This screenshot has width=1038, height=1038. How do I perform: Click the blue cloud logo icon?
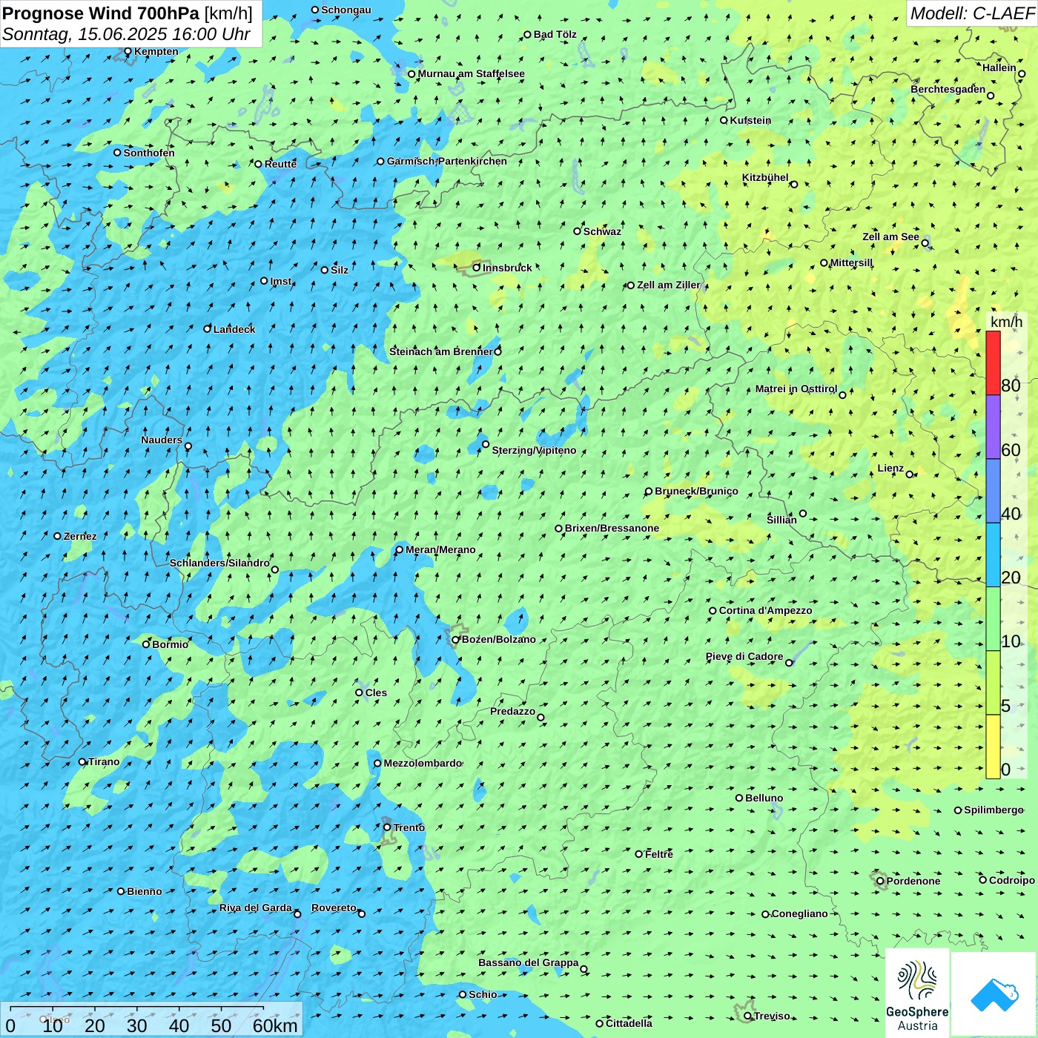click(994, 994)
